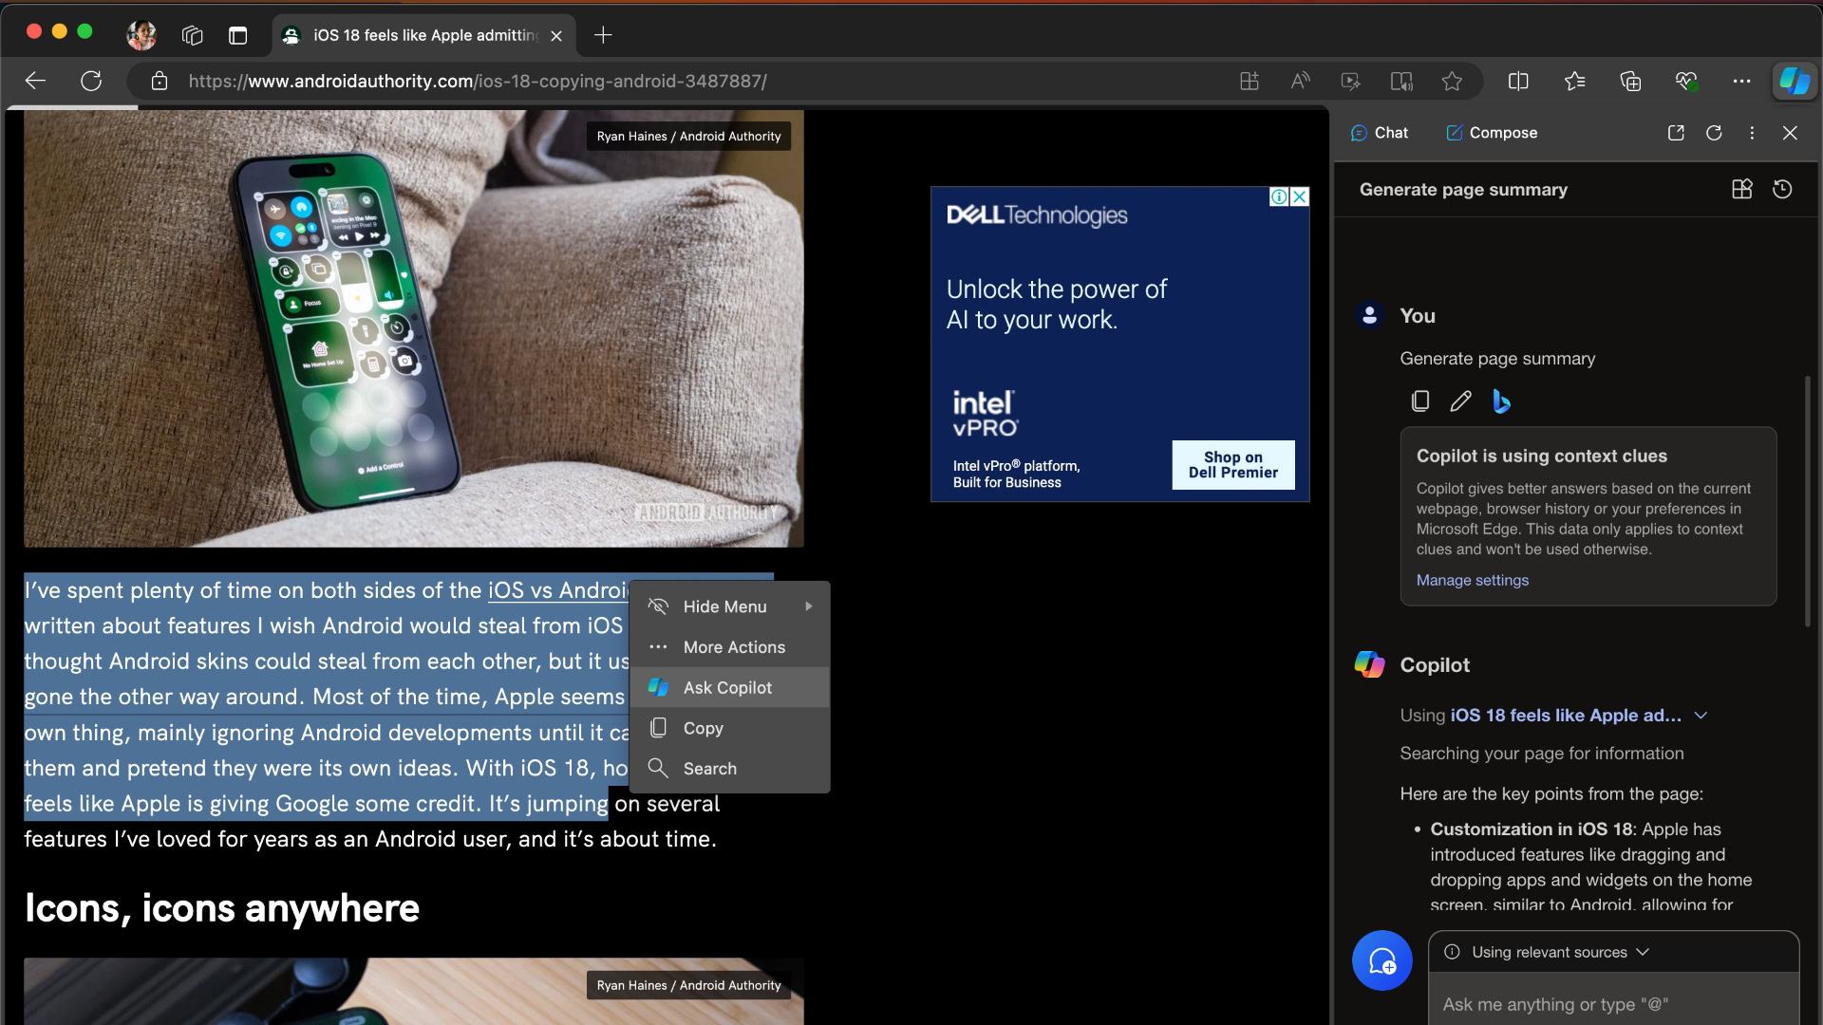Click the Copilot history icon

coord(1783,189)
